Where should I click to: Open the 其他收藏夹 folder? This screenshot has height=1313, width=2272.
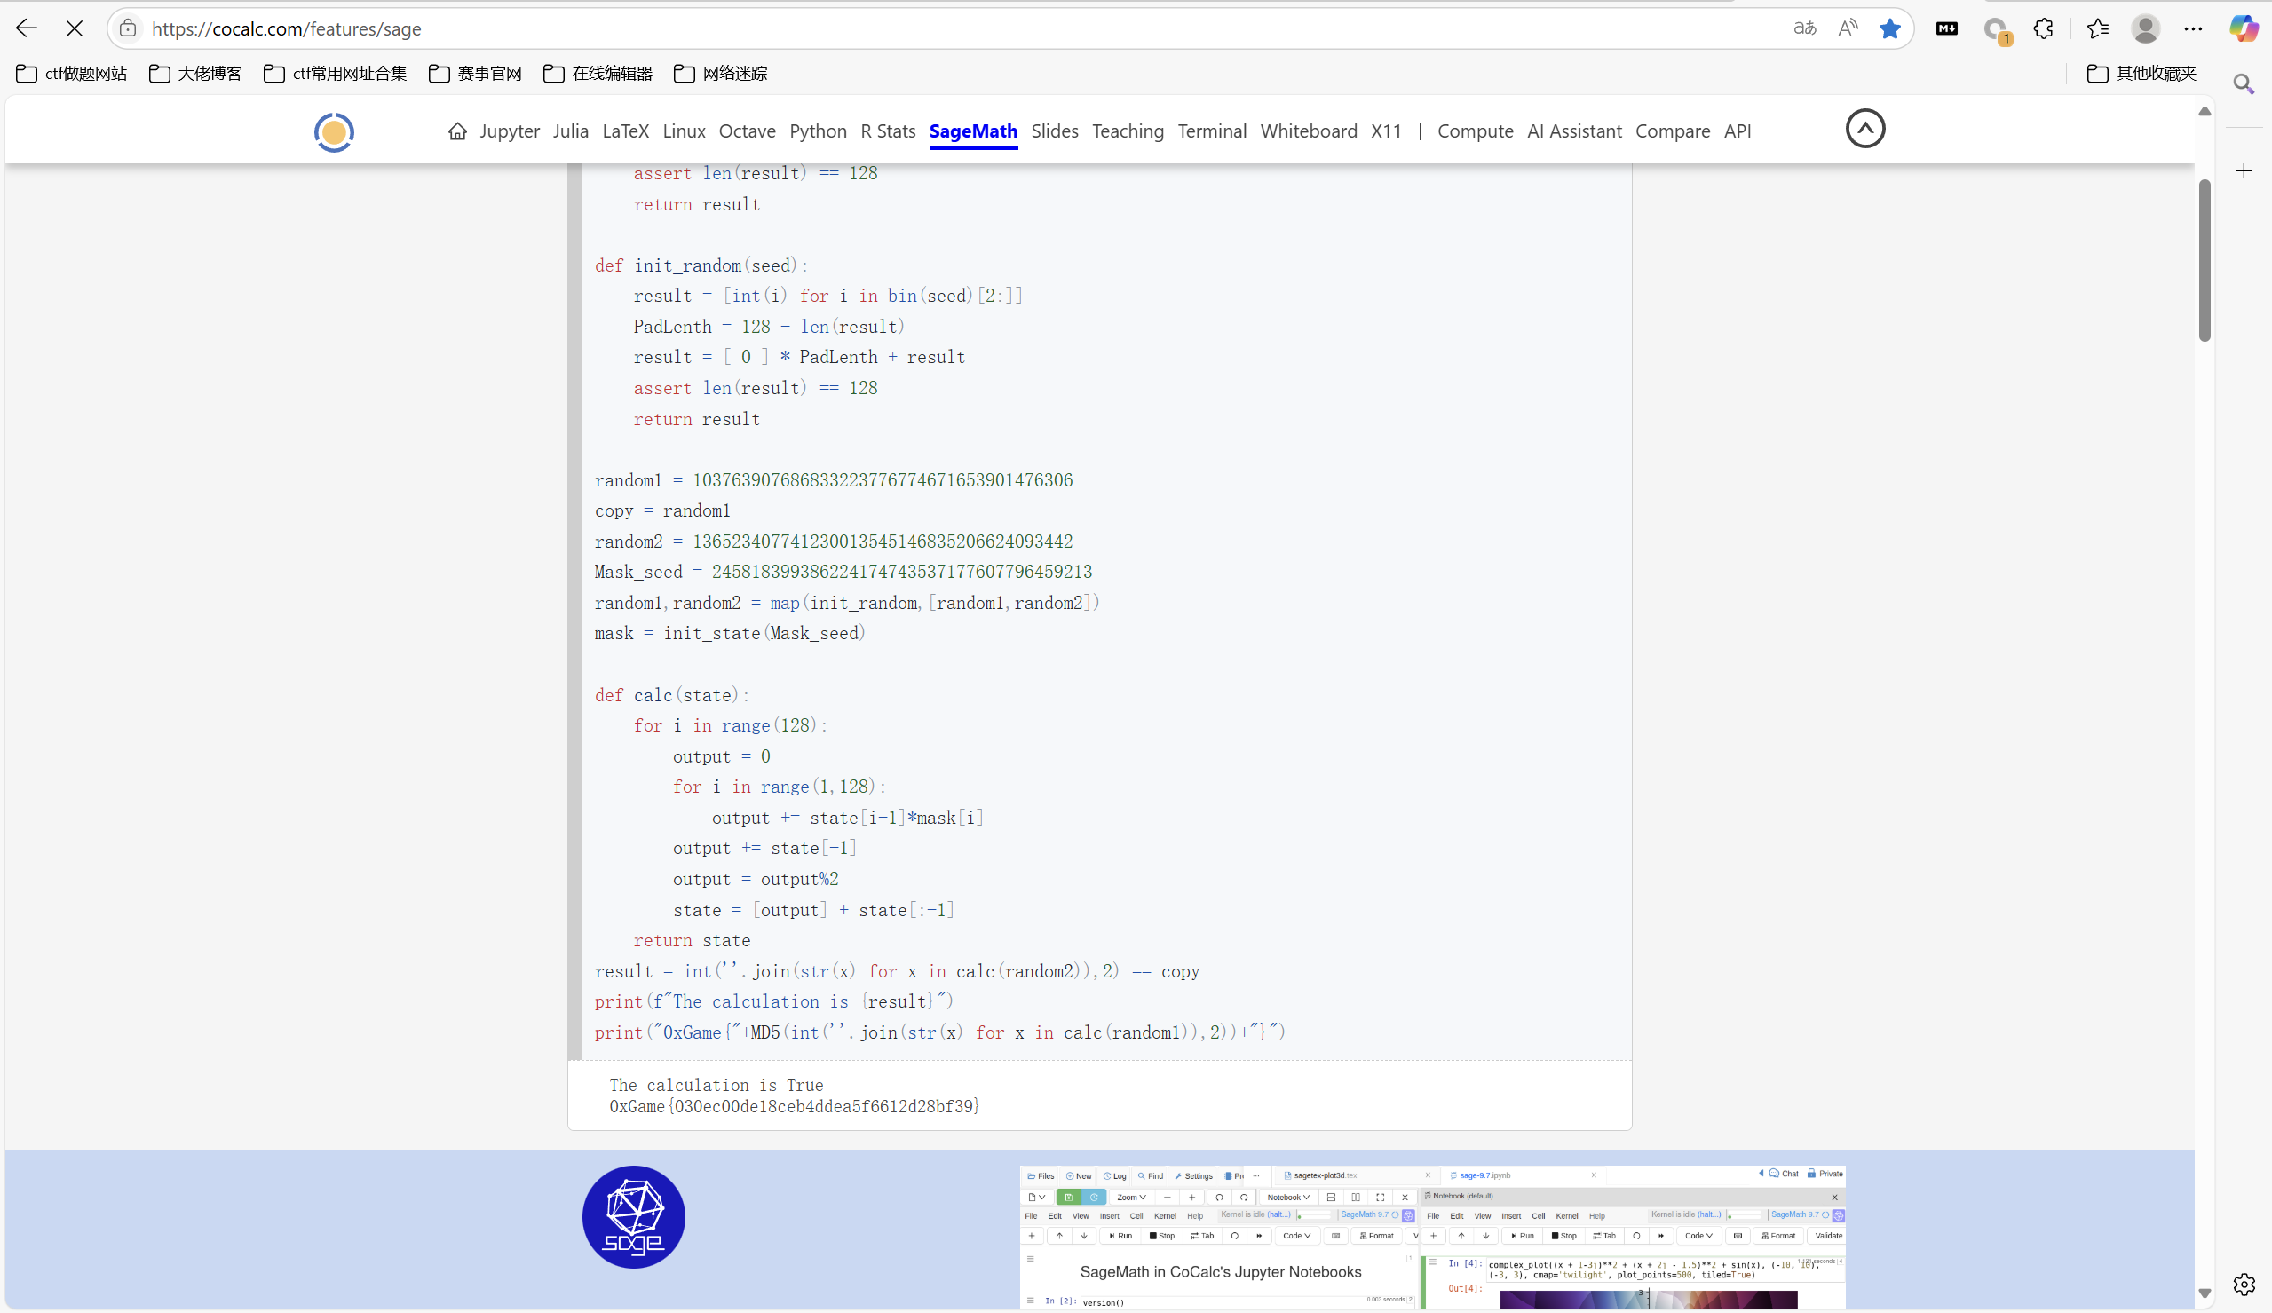tap(2141, 73)
